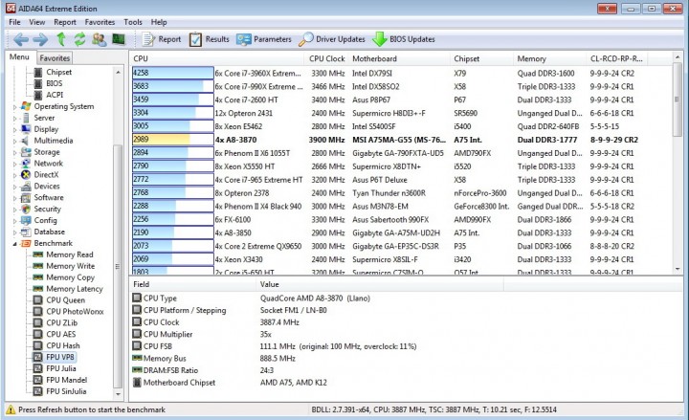Screen dimensions: 689x420
Task: Expand the Network node
Action: (x=14, y=164)
